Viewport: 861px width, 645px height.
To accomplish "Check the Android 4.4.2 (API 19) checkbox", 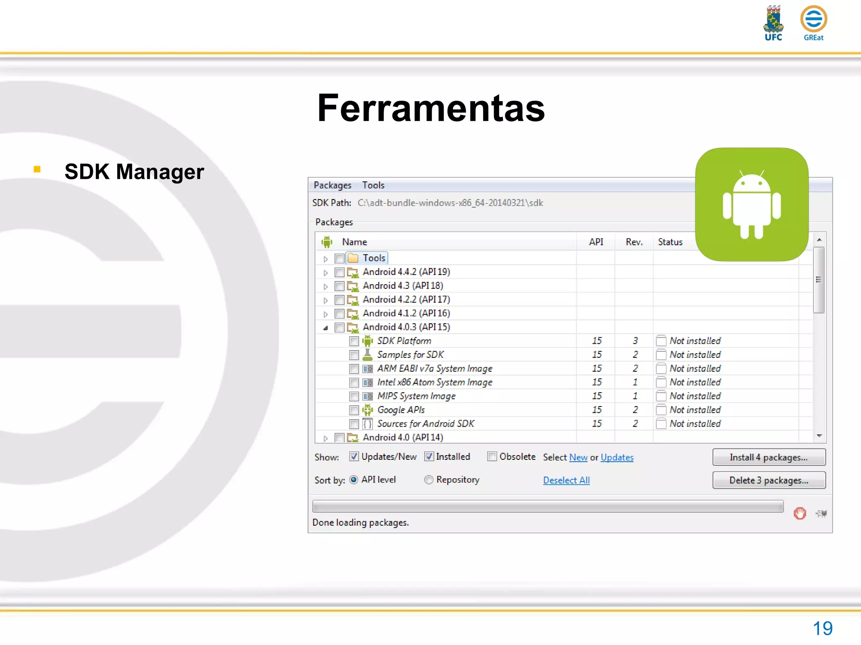I will 339,272.
